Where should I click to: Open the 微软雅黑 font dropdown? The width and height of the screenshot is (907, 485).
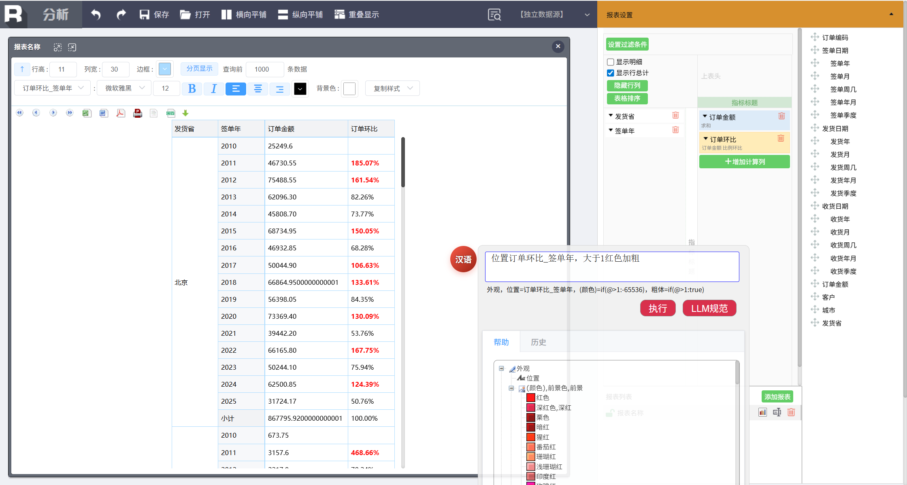point(124,88)
